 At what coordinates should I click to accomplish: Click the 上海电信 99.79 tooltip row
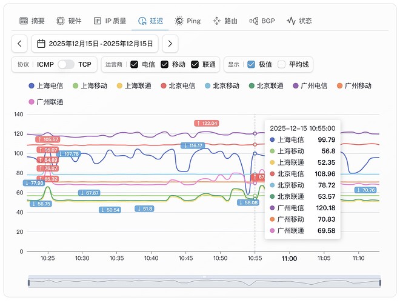click(x=302, y=140)
